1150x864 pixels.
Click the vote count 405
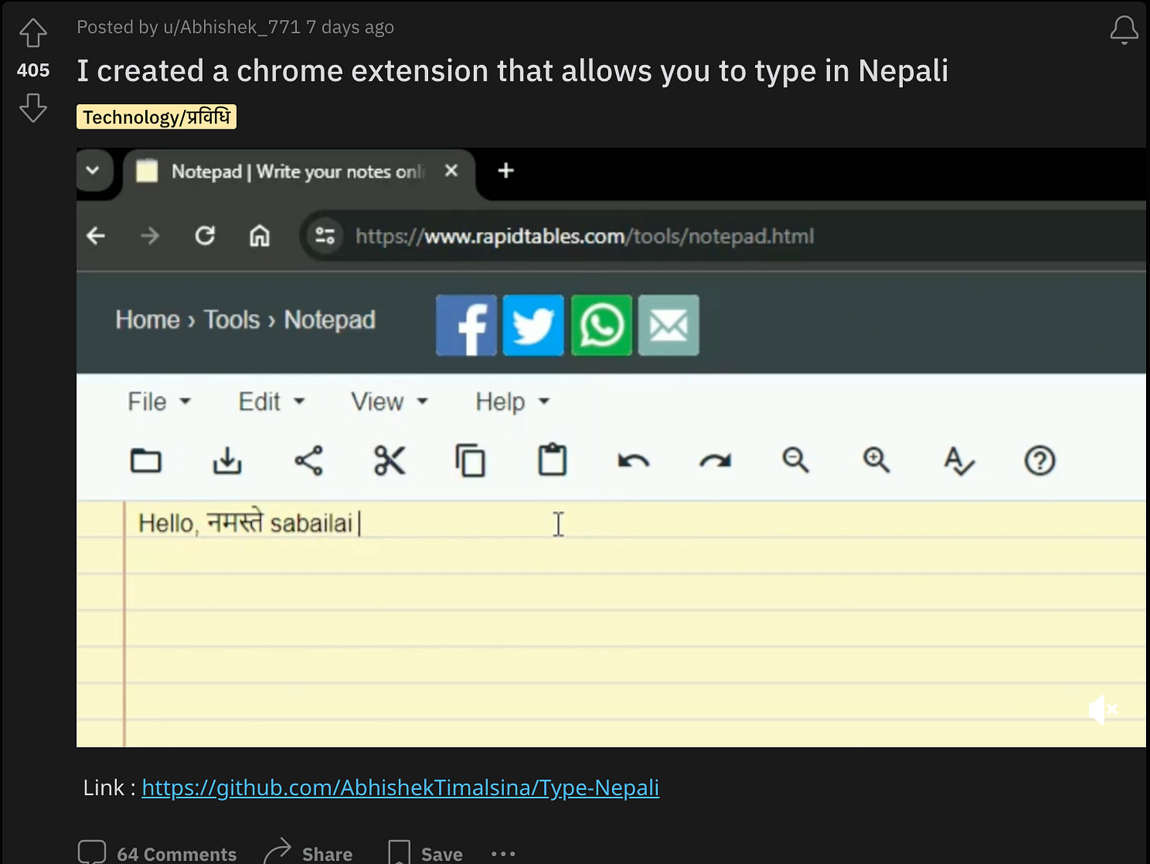33,70
